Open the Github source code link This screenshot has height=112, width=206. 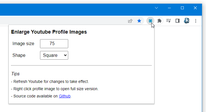tap(65, 96)
